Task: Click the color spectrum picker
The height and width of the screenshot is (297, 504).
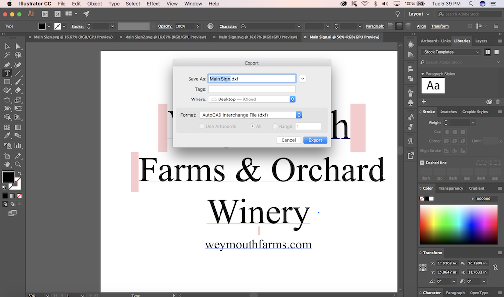Action: coord(459,225)
